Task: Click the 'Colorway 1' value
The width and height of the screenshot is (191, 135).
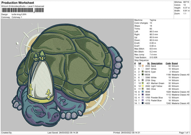Action: coord(17,17)
